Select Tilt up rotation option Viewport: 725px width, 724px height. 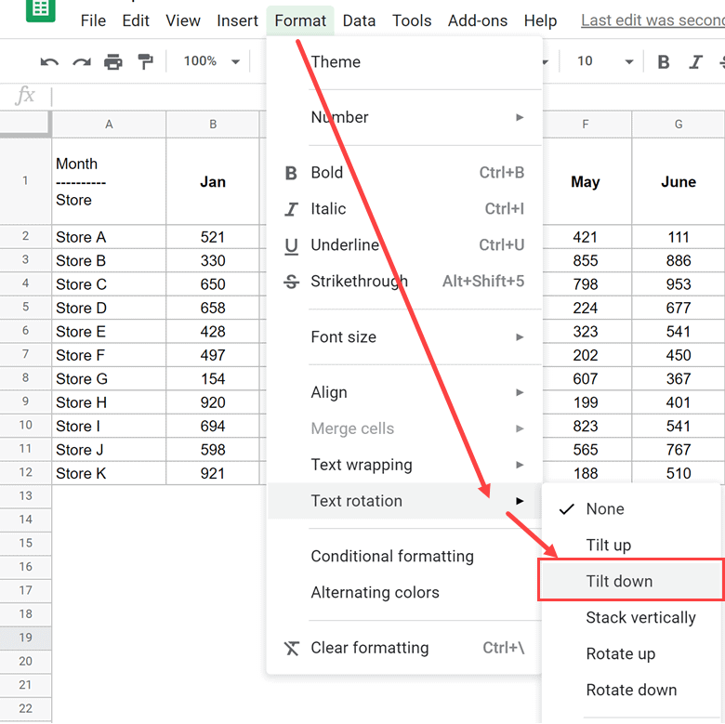point(632,545)
